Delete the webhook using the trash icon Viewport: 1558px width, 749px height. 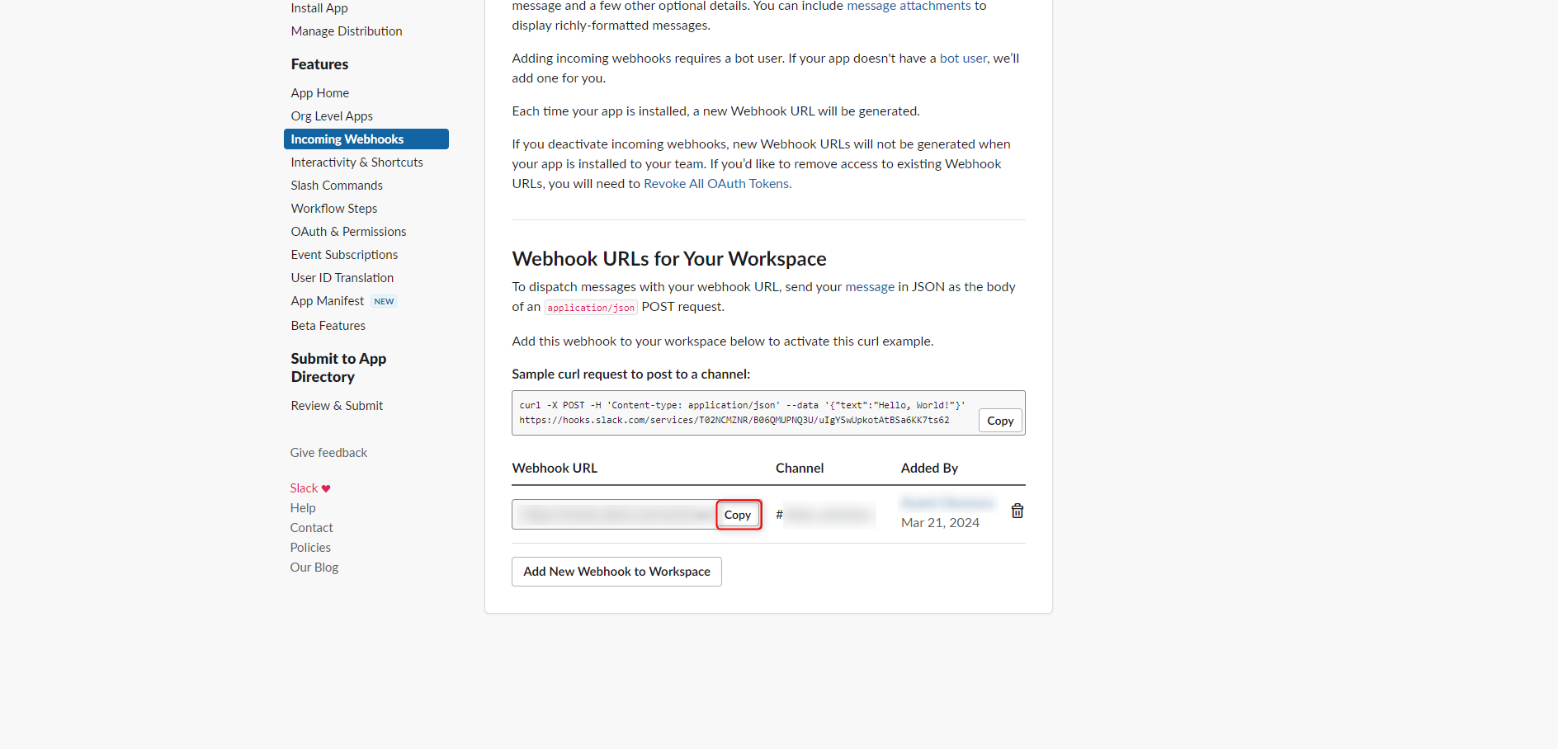[x=1017, y=511]
